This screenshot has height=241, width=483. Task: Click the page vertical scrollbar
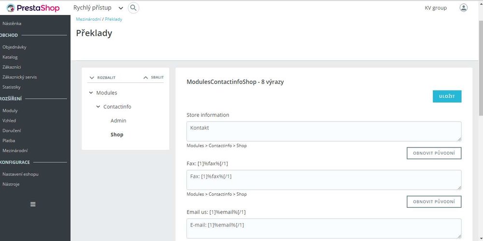(x=480, y=67)
